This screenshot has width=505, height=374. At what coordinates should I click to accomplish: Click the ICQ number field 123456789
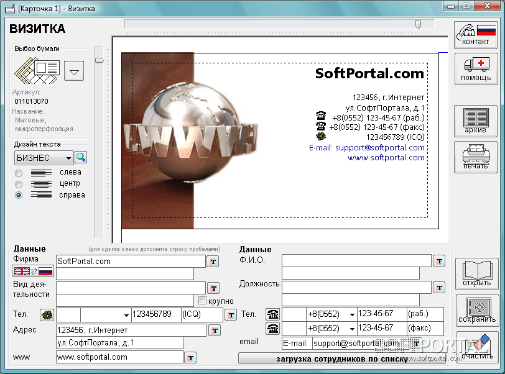[x=156, y=315]
